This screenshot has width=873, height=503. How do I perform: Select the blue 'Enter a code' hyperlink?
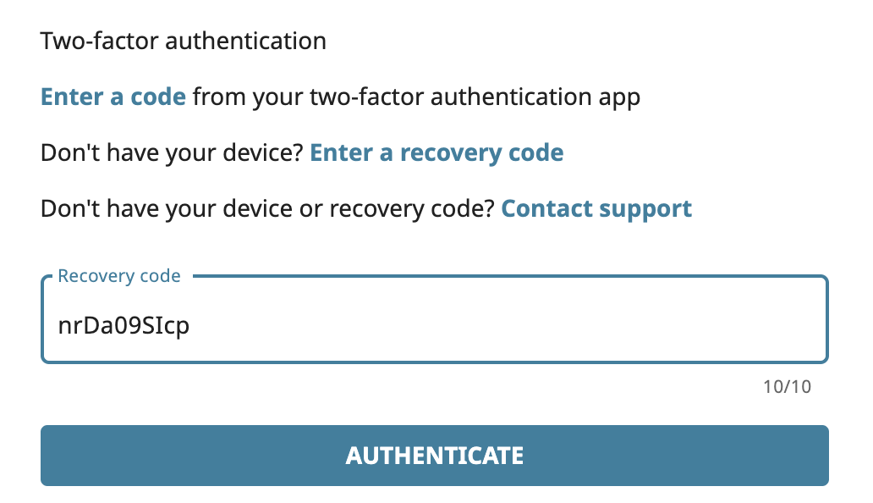pyautogui.click(x=113, y=97)
